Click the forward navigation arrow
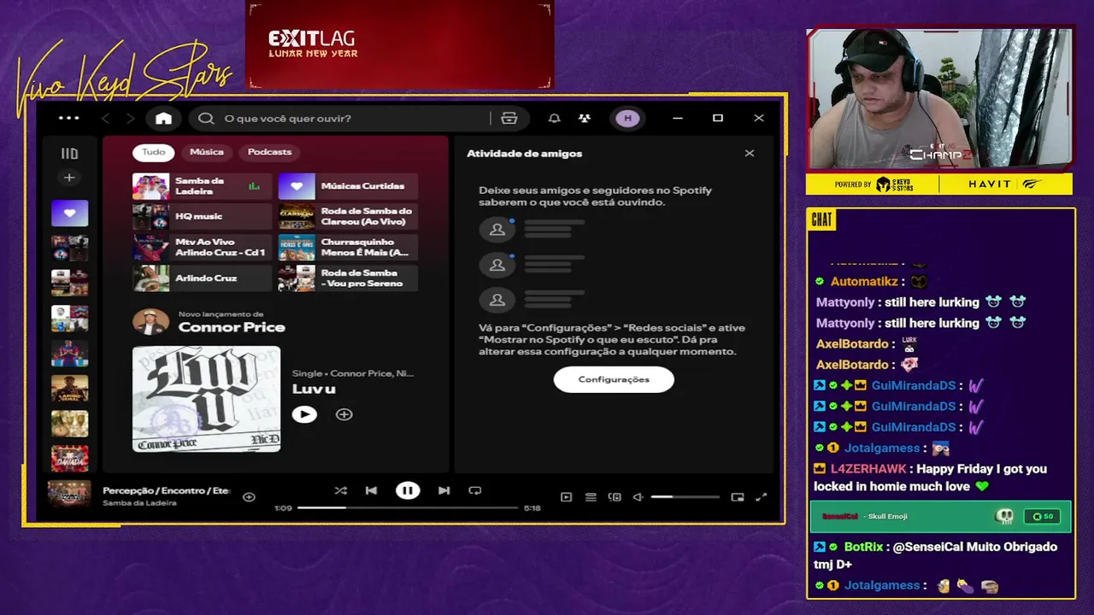 (x=130, y=119)
